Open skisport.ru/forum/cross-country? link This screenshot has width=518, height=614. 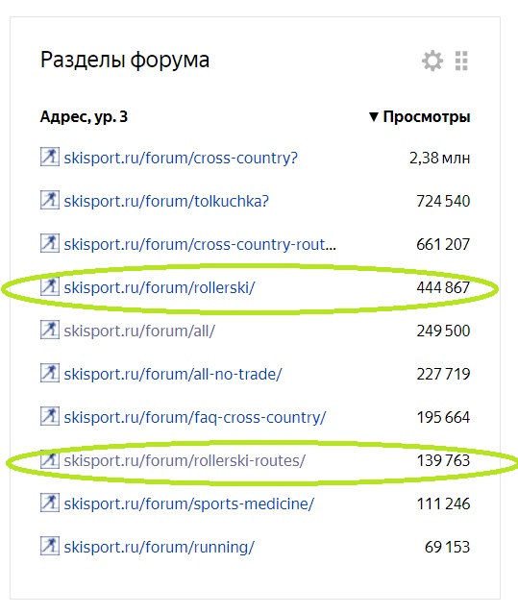coord(181,159)
